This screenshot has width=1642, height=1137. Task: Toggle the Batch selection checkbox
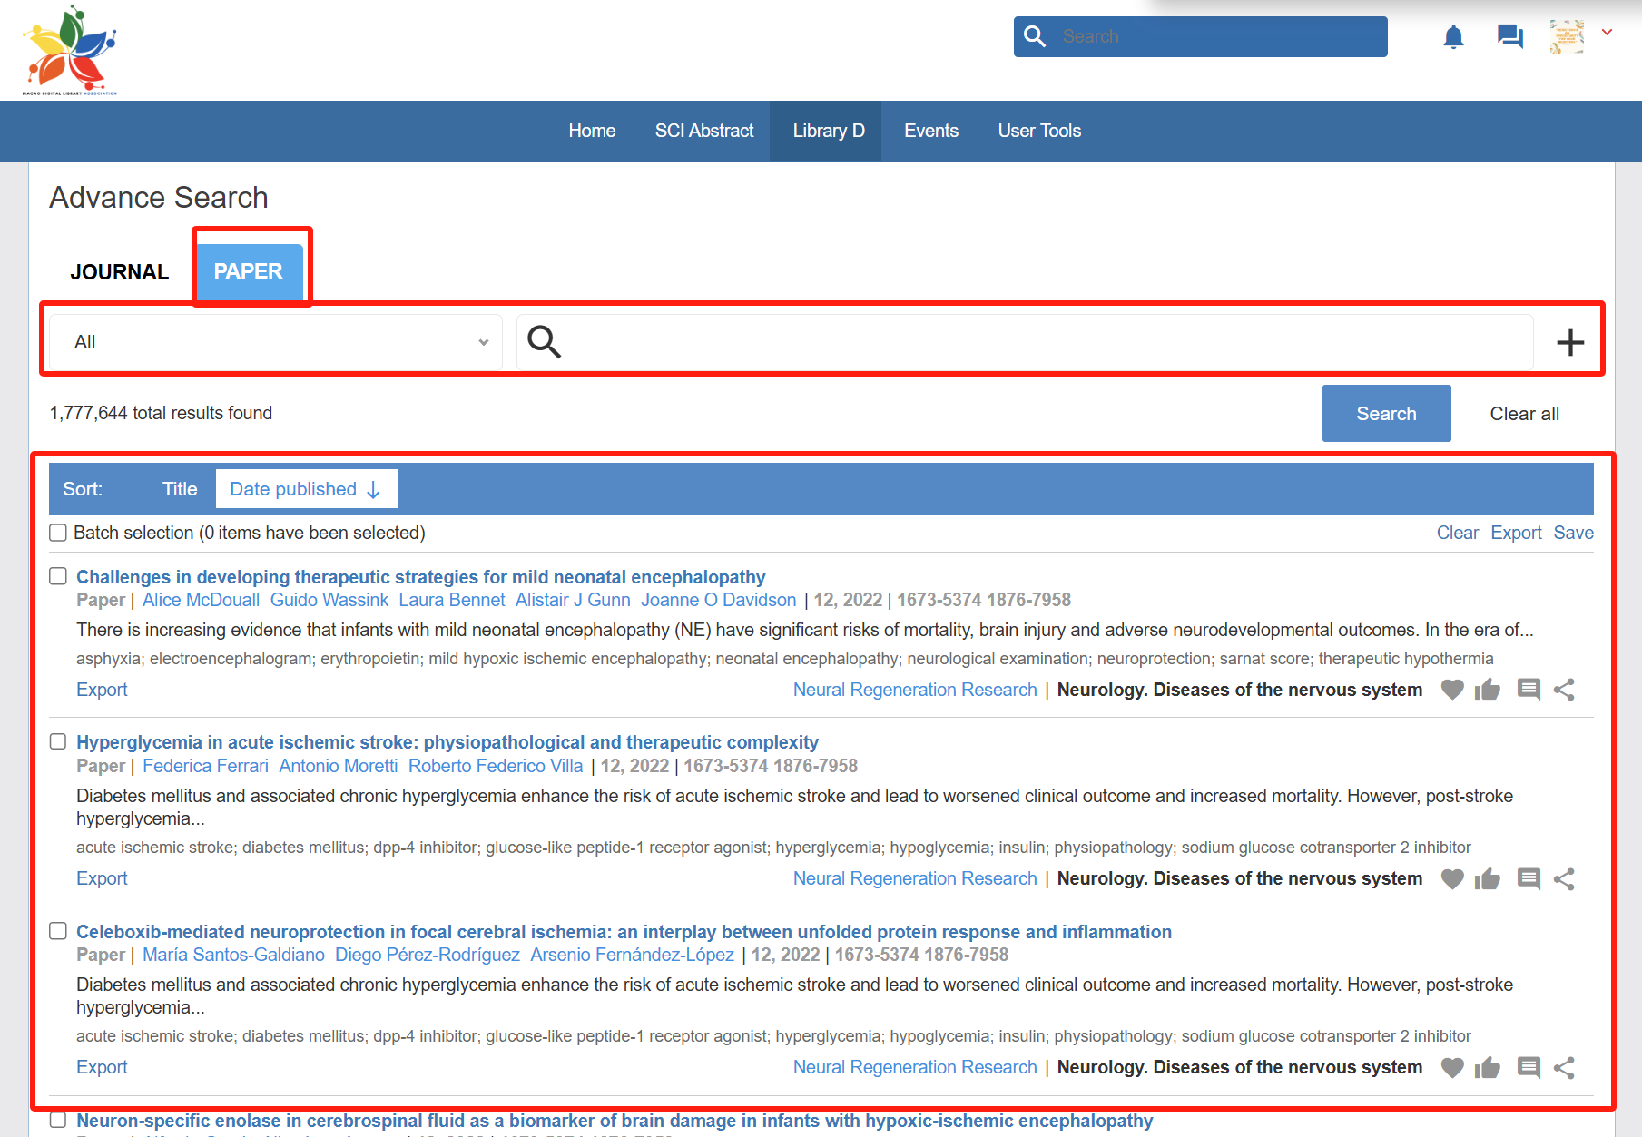(x=58, y=533)
